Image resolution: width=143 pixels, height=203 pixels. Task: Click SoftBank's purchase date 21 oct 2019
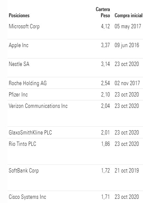(127, 171)
